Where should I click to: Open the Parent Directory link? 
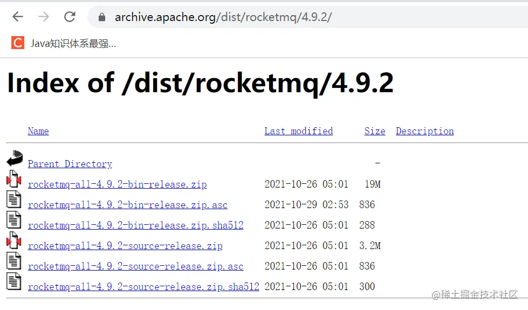[x=70, y=164]
